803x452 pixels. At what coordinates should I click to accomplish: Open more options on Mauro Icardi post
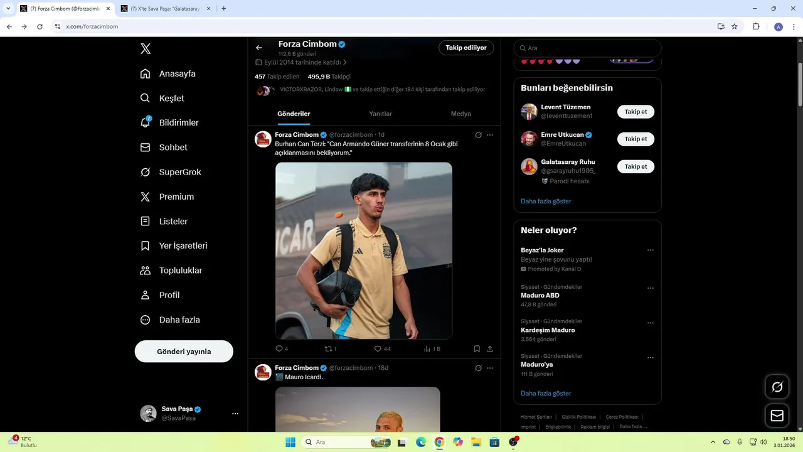tap(490, 368)
